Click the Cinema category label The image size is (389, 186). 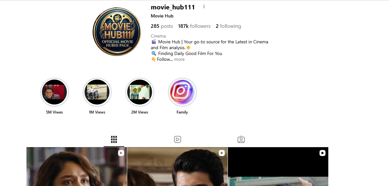point(158,36)
